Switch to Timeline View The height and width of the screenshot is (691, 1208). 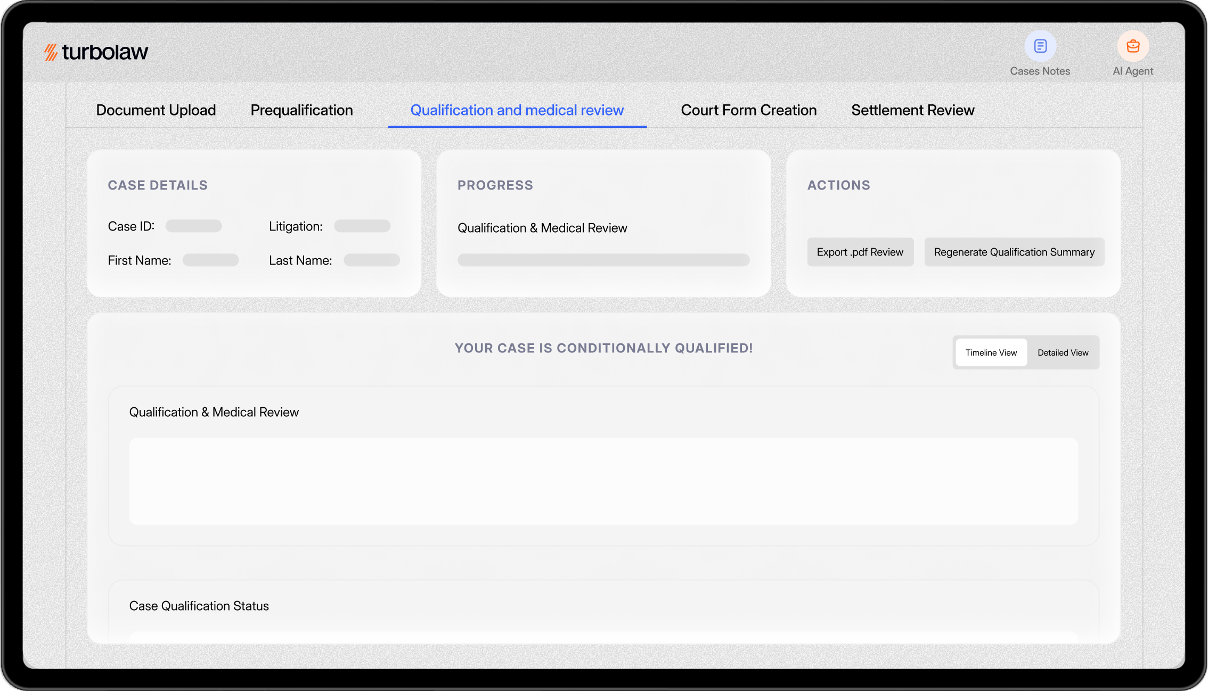coord(991,352)
